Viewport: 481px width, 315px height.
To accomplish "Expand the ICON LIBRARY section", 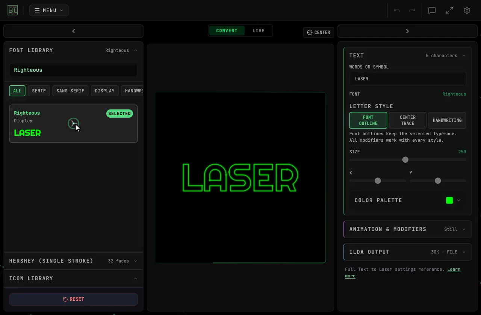I will pos(73,279).
